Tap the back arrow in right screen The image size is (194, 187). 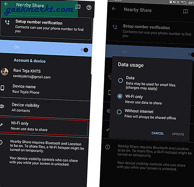click(114, 9)
